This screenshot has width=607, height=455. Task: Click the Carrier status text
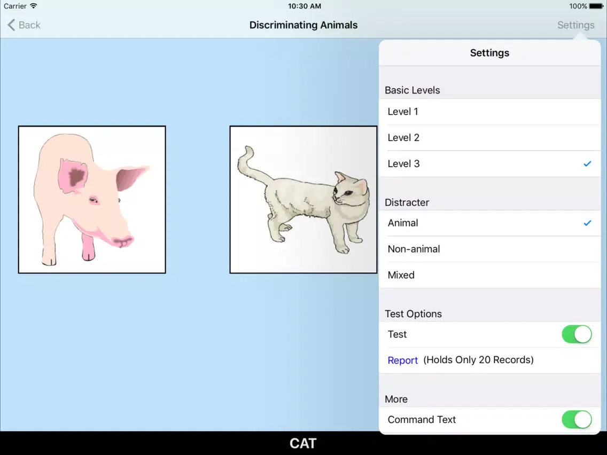coord(15,6)
